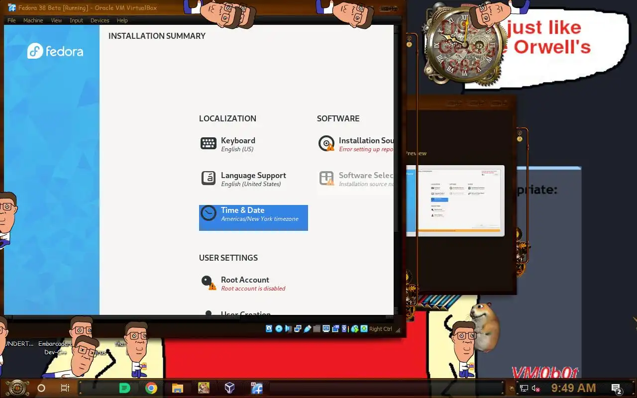Click the Fedora logo in installer sidebar
637x398 pixels.
55,51
